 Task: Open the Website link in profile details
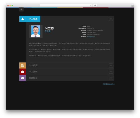point(91,37)
